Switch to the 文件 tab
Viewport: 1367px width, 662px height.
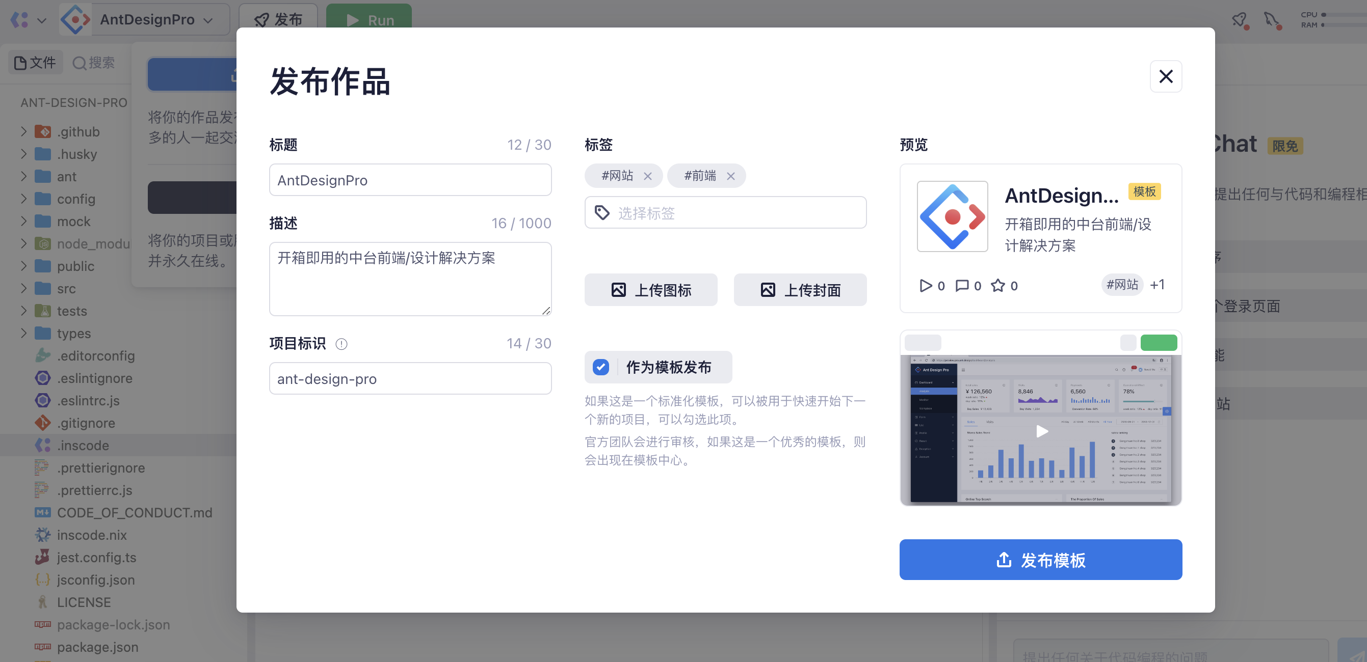pos(35,63)
